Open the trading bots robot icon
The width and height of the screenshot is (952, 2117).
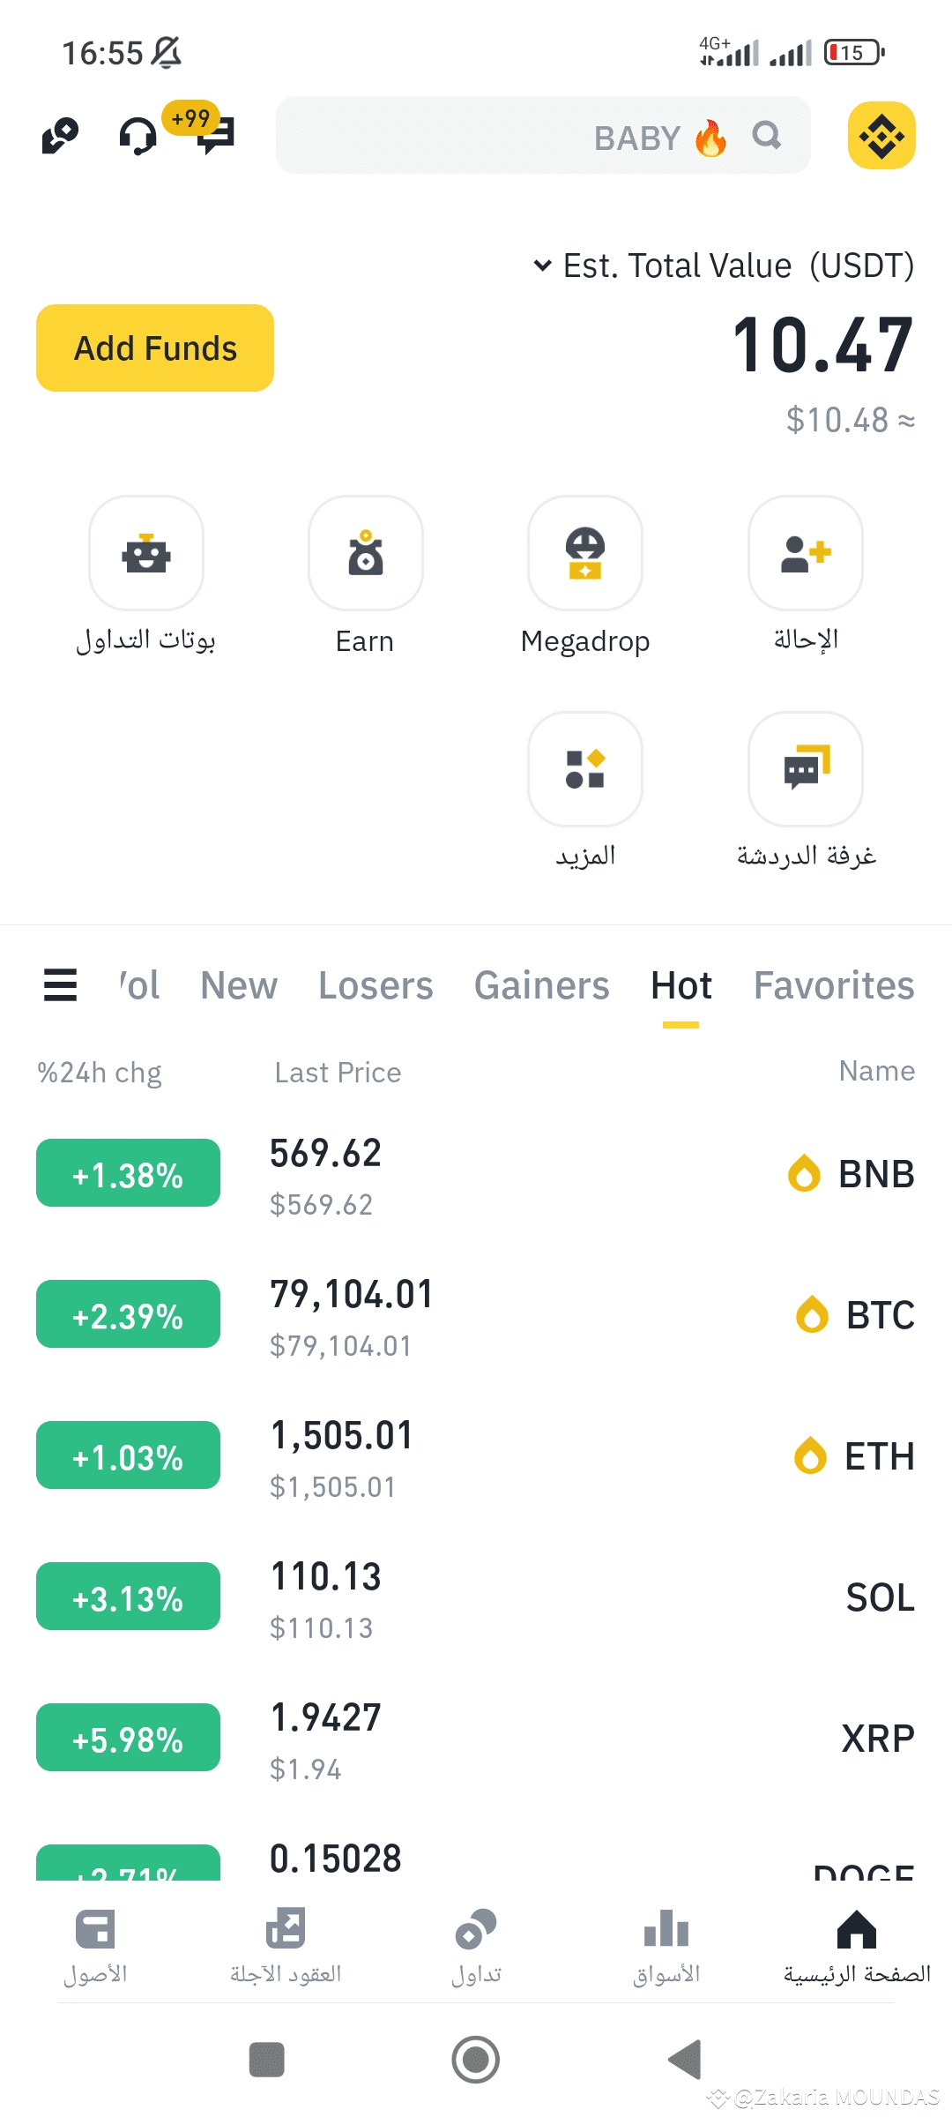click(146, 554)
